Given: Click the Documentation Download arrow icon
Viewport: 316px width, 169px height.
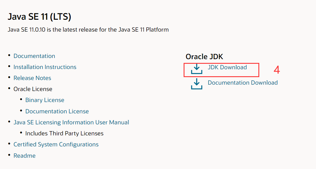Looking at the screenshot, I should pyautogui.click(x=197, y=84).
